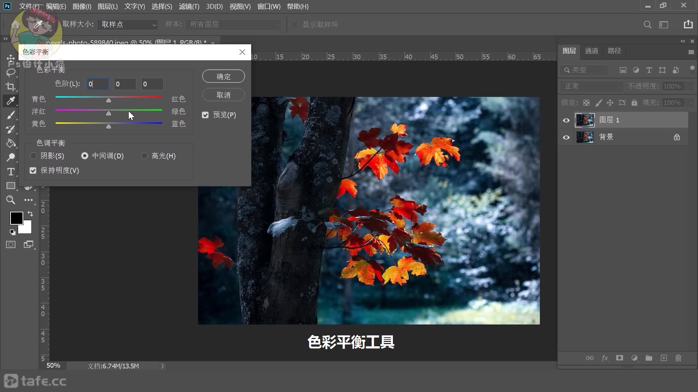Delete the selected layer
The height and width of the screenshot is (392, 698).
point(678,358)
